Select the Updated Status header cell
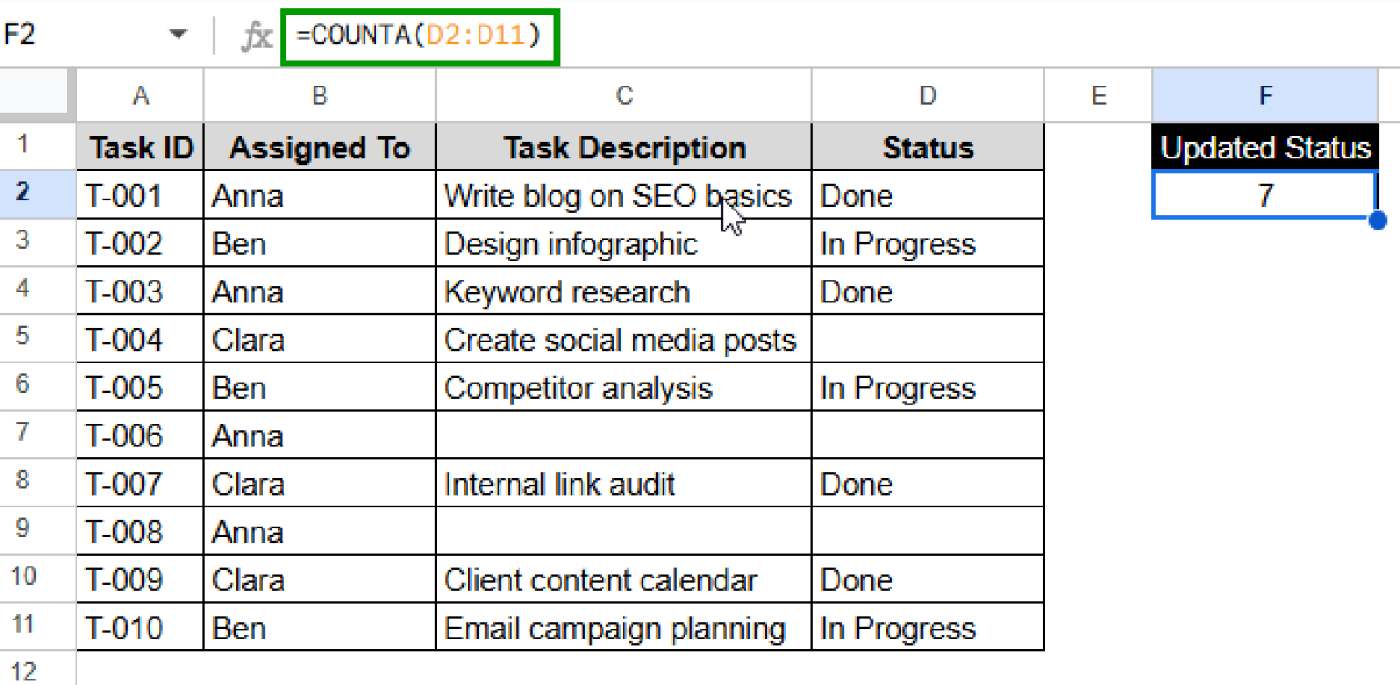 tap(1264, 147)
